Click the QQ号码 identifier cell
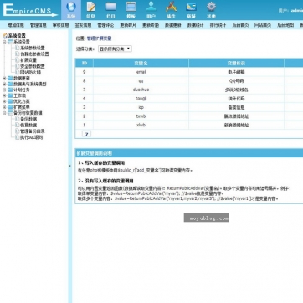The image size is (303, 303). tap(236, 81)
